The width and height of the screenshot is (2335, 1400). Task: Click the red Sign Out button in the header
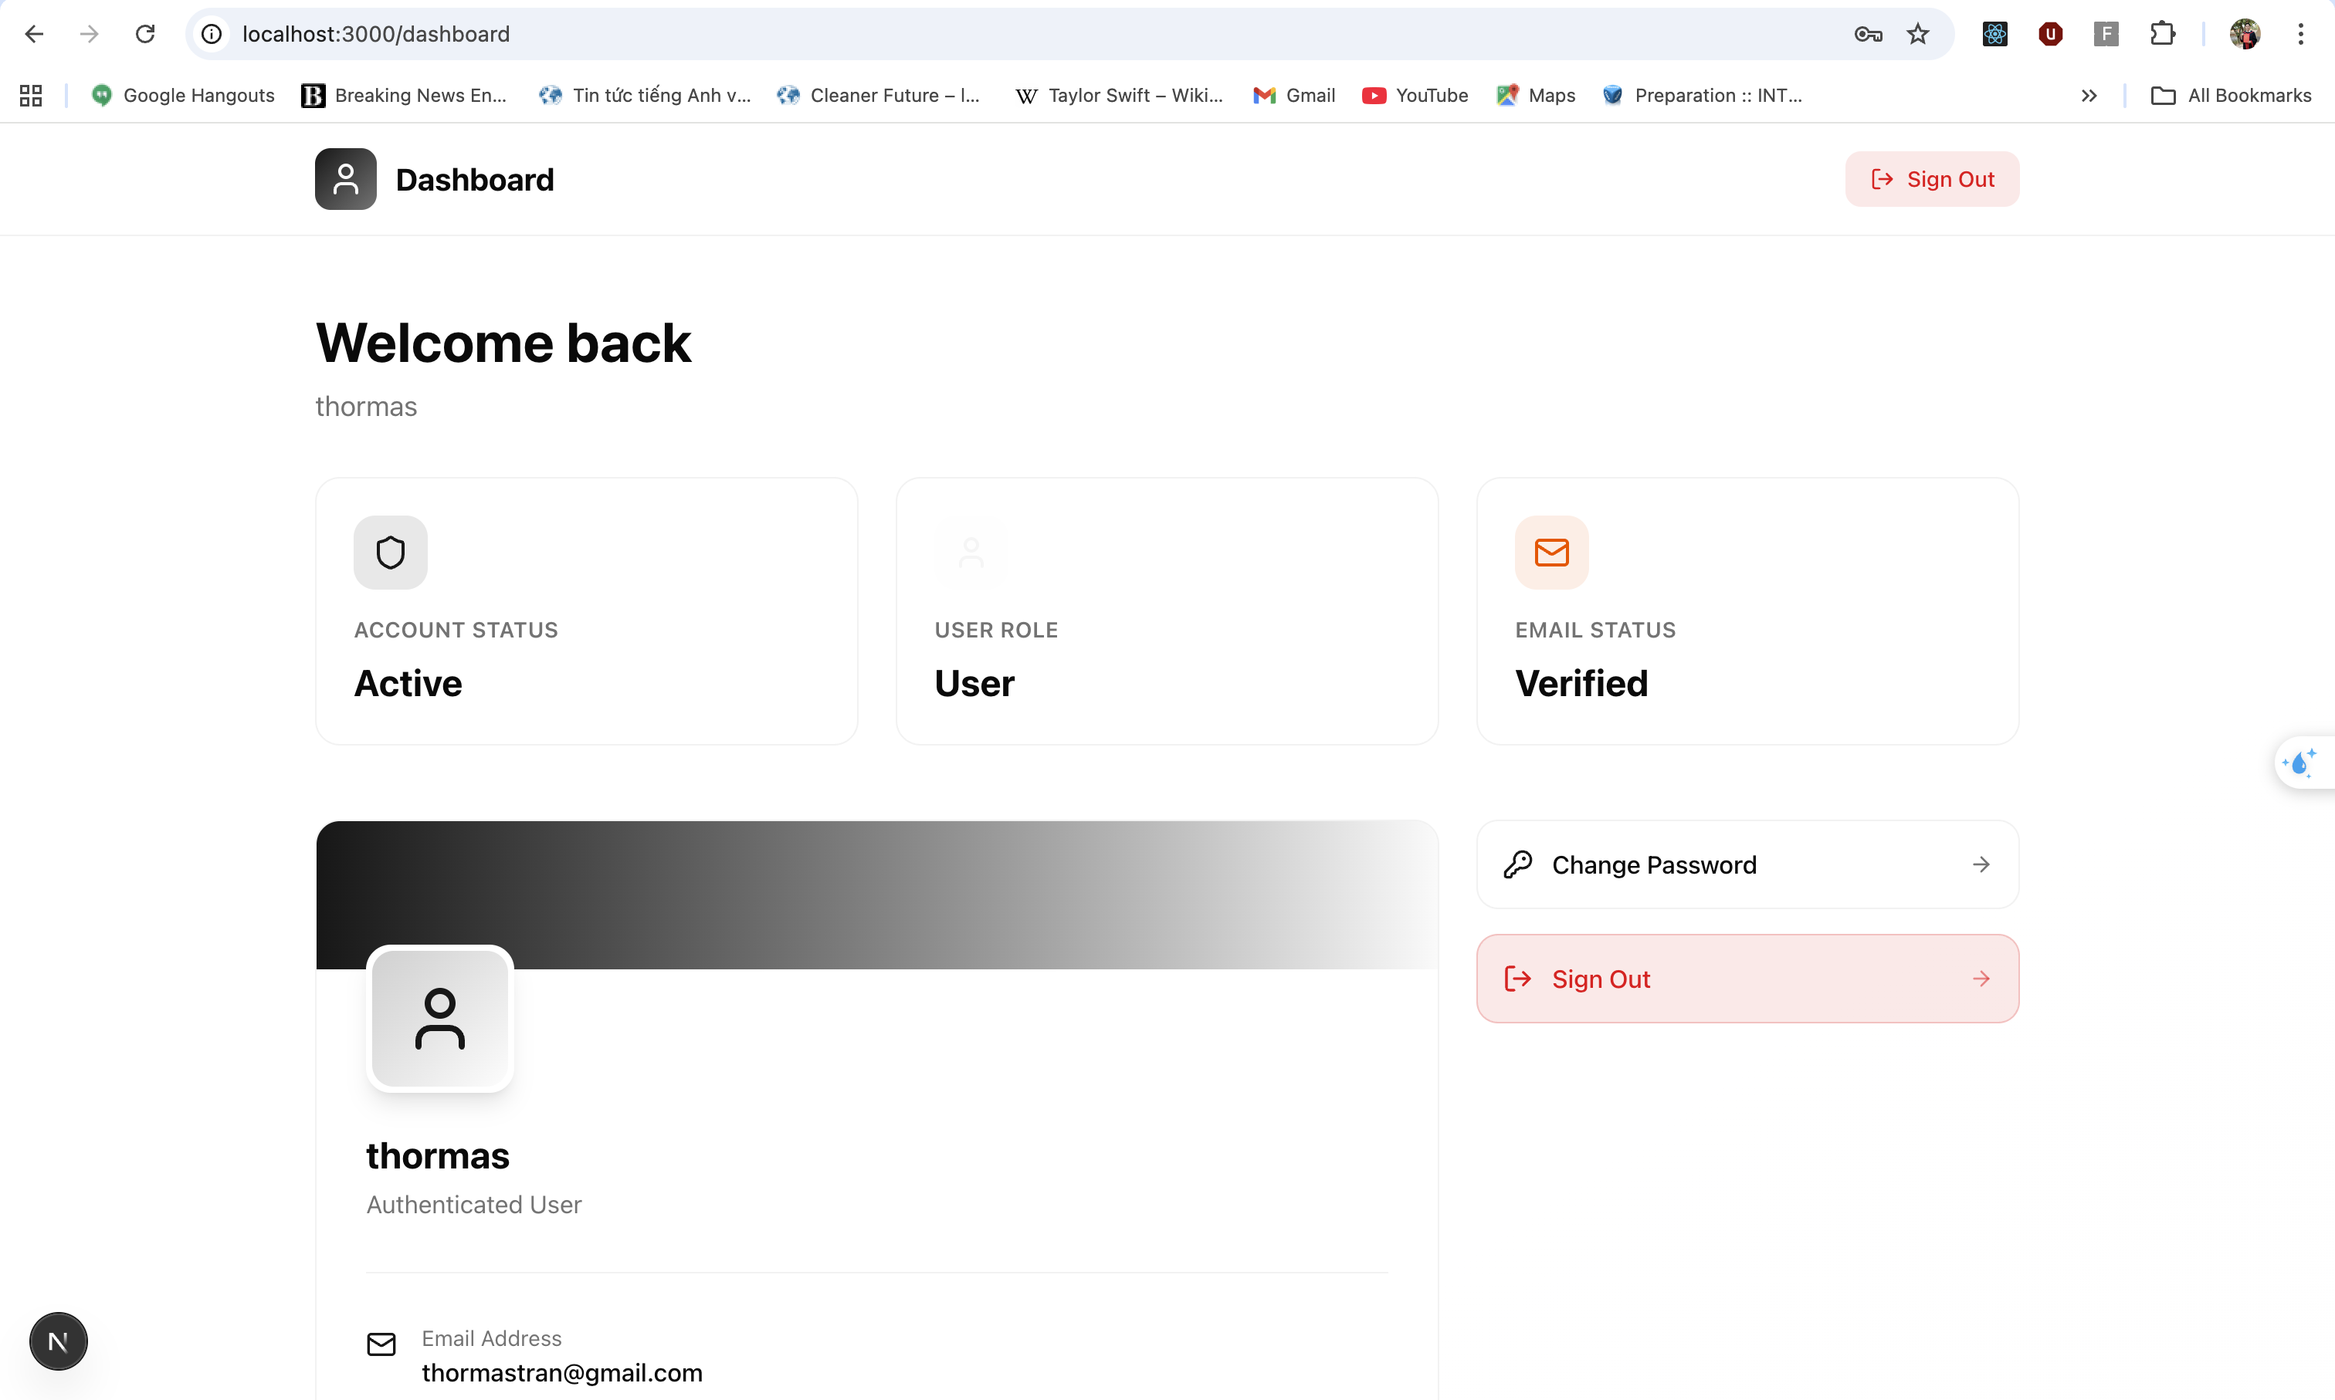pyautogui.click(x=1931, y=178)
